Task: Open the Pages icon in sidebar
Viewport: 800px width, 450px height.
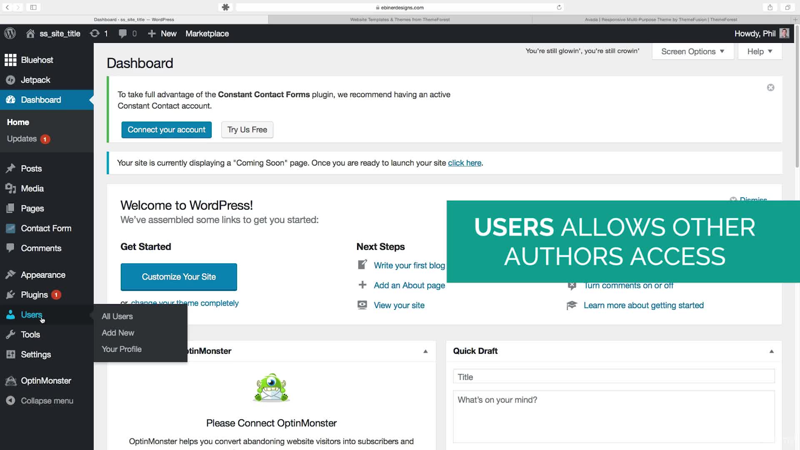Action: pos(10,208)
